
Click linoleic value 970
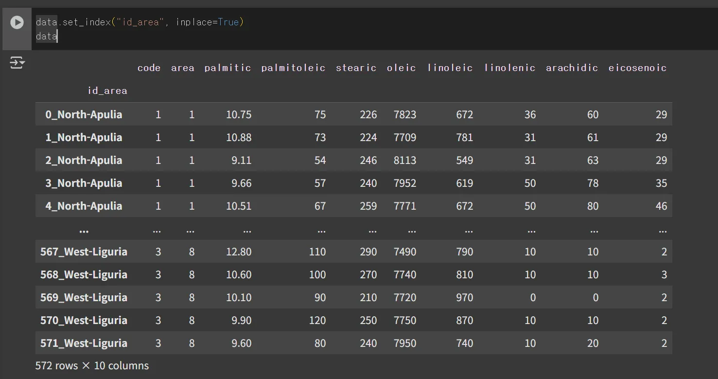tap(465, 298)
